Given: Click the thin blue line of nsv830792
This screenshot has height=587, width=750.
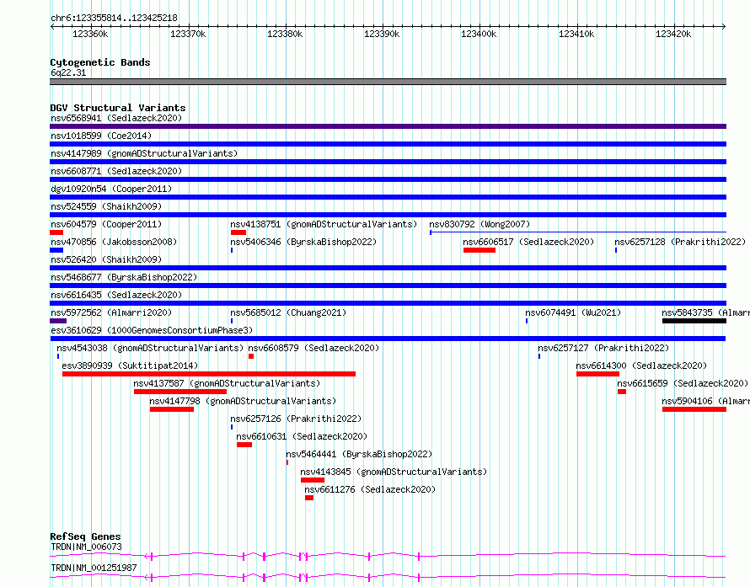Looking at the screenshot, I should click(x=578, y=232).
